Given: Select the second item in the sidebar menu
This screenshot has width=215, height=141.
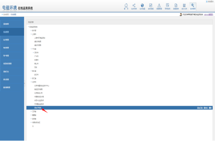Looking at the screenshot, I should [12, 32].
